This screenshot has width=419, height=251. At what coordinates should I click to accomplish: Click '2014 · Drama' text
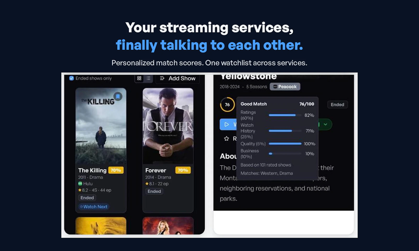click(158, 177)
